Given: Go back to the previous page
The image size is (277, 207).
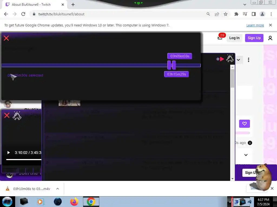Looking at the screenshot, I should click(x=6, y=14).
